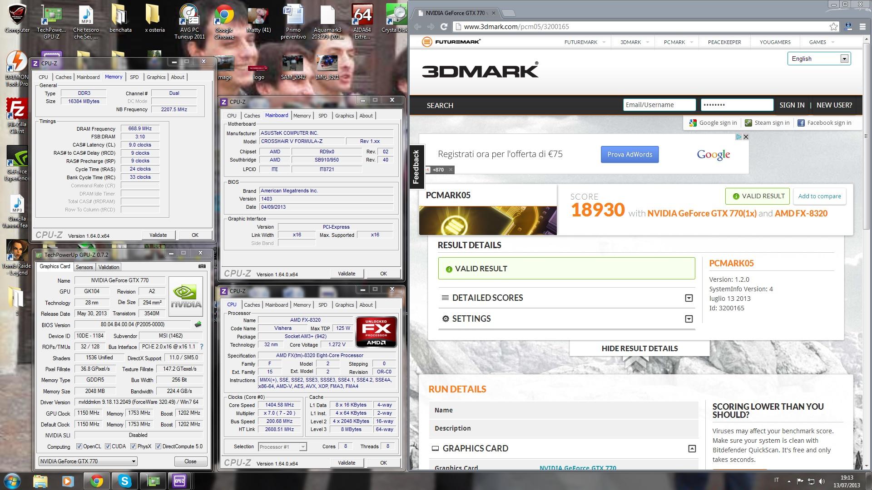
Task: Open the benchata folder on desktop
Action: pyautogui.click(x=120, y=19)
